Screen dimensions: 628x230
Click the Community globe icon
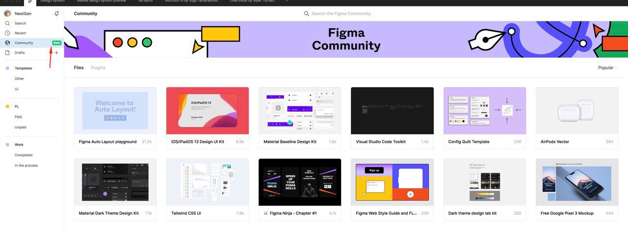tap(7, 43)
